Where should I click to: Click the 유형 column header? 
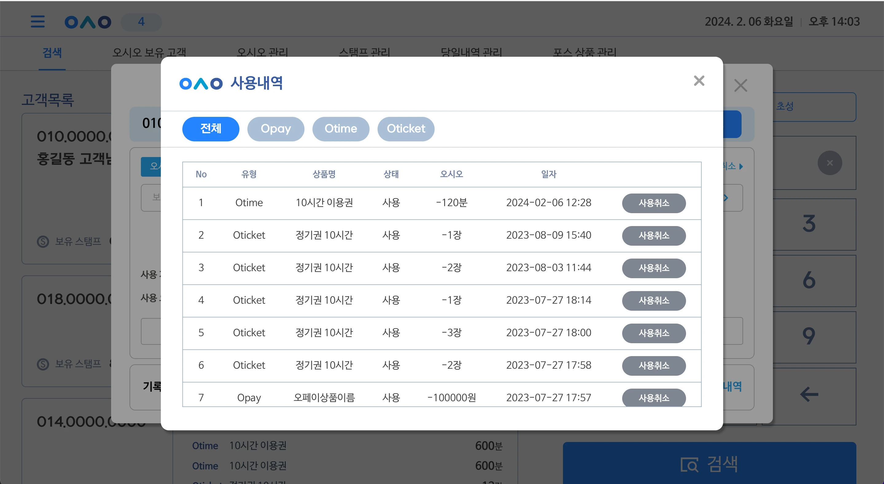click(249, 174)
